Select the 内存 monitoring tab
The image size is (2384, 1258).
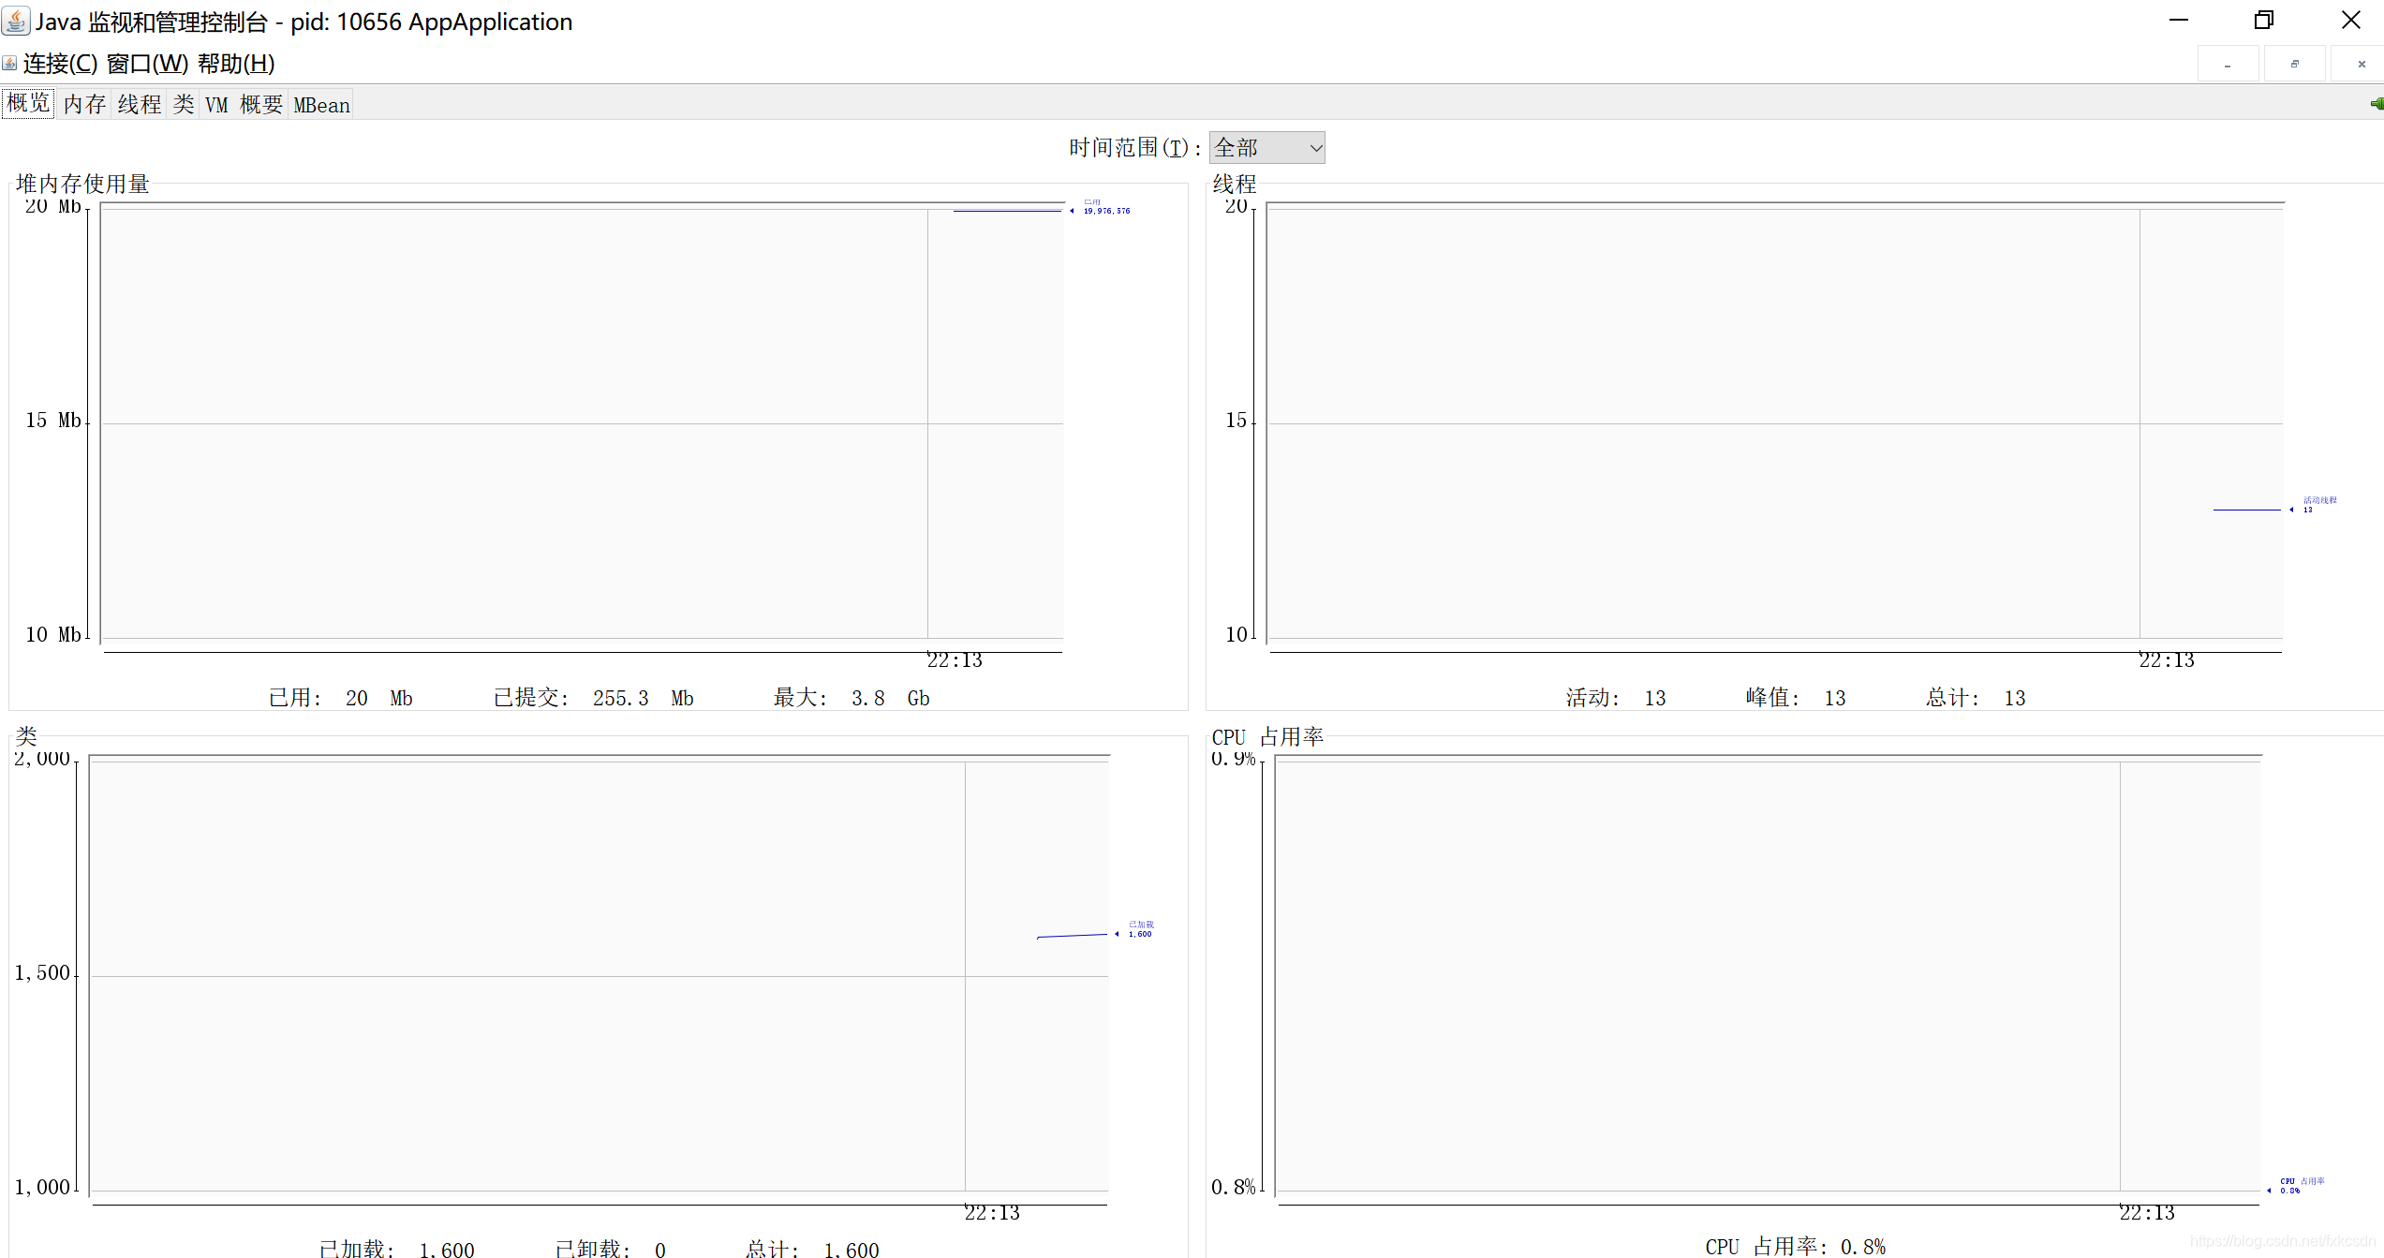tap(85, 104)
